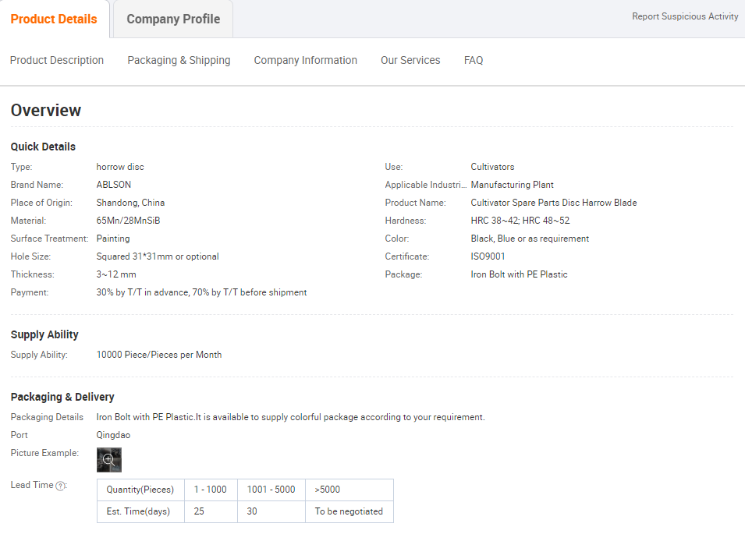Viewport: 745px width, 534px height.
Task: Click the 1001 - 5000 quantity cell
Action: (271, 490)
